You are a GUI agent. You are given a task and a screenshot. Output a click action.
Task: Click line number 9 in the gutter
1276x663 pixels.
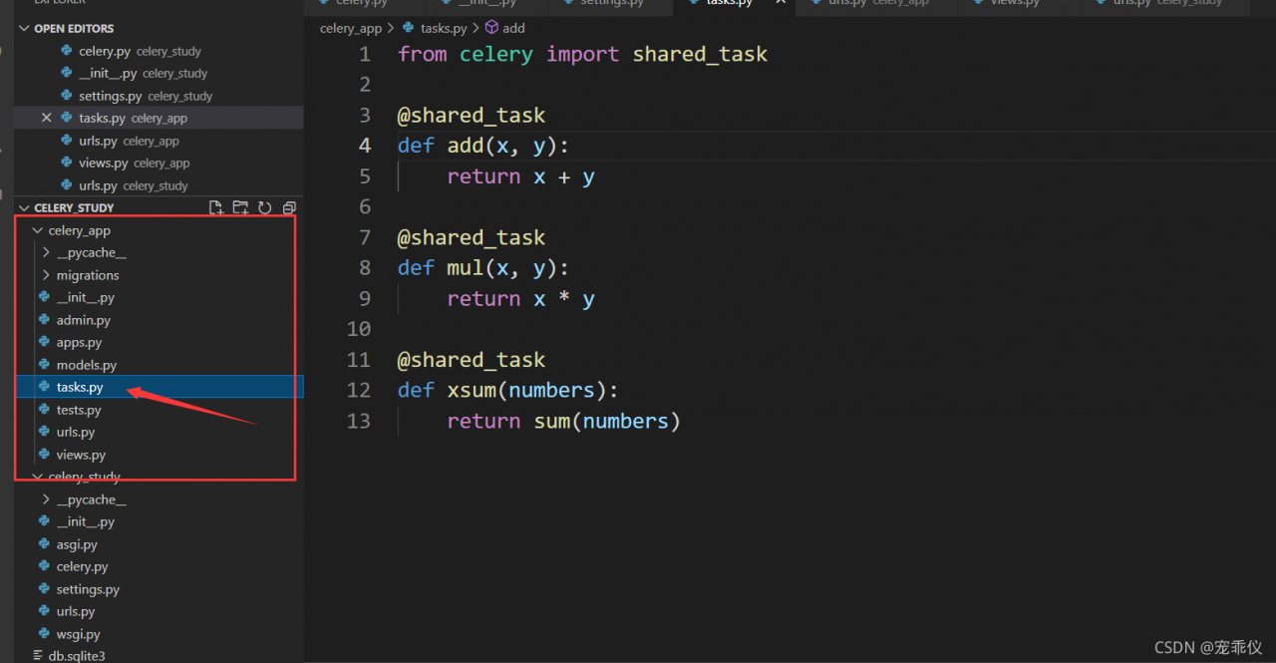click(x=358, y=298)
